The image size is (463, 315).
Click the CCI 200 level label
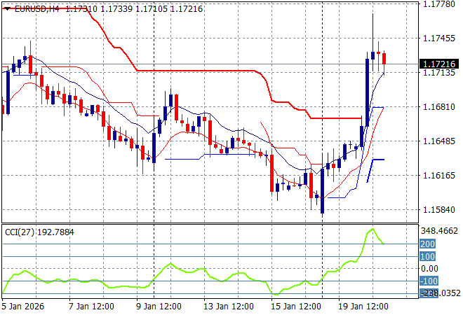click(427, 244)
